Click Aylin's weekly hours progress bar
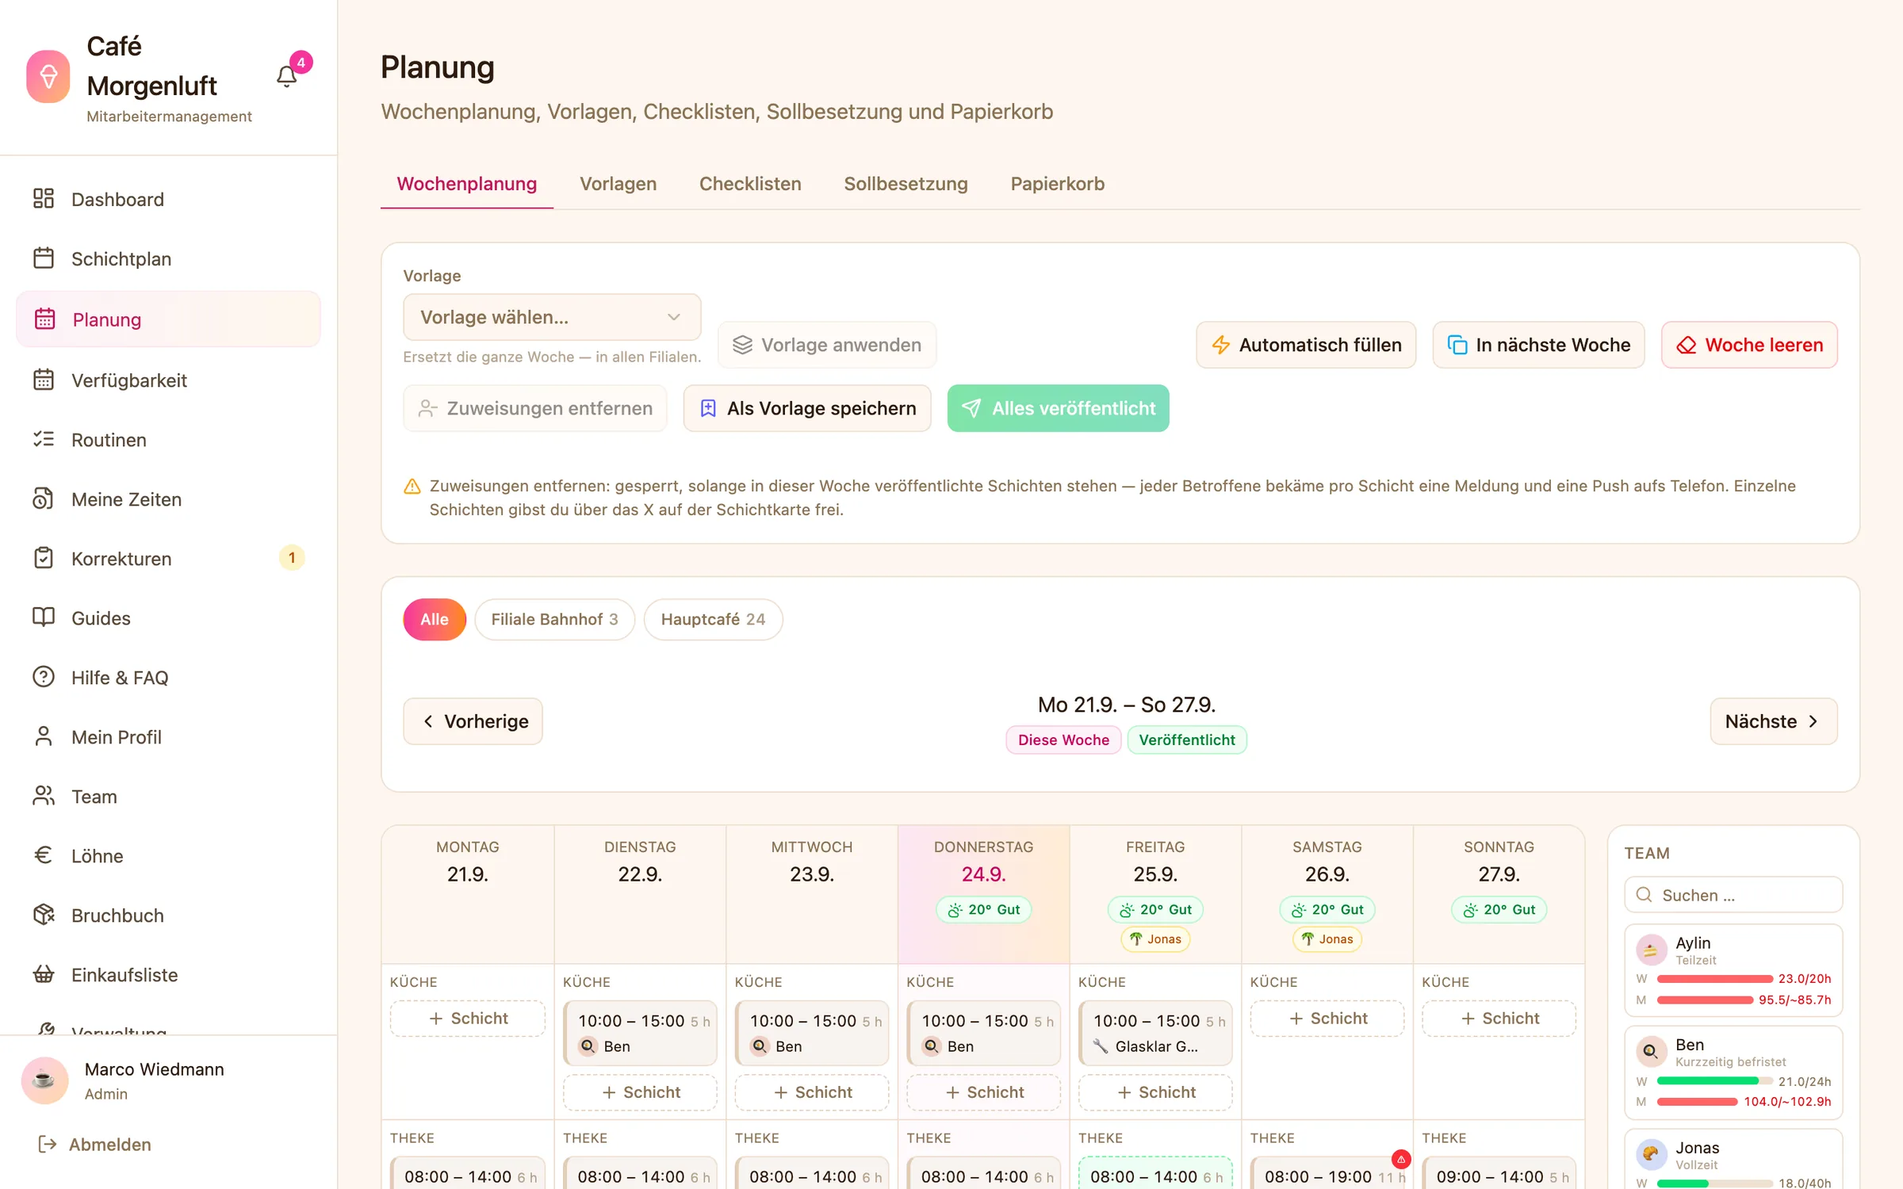The image size is (1903, 1189). (1714, 979)
